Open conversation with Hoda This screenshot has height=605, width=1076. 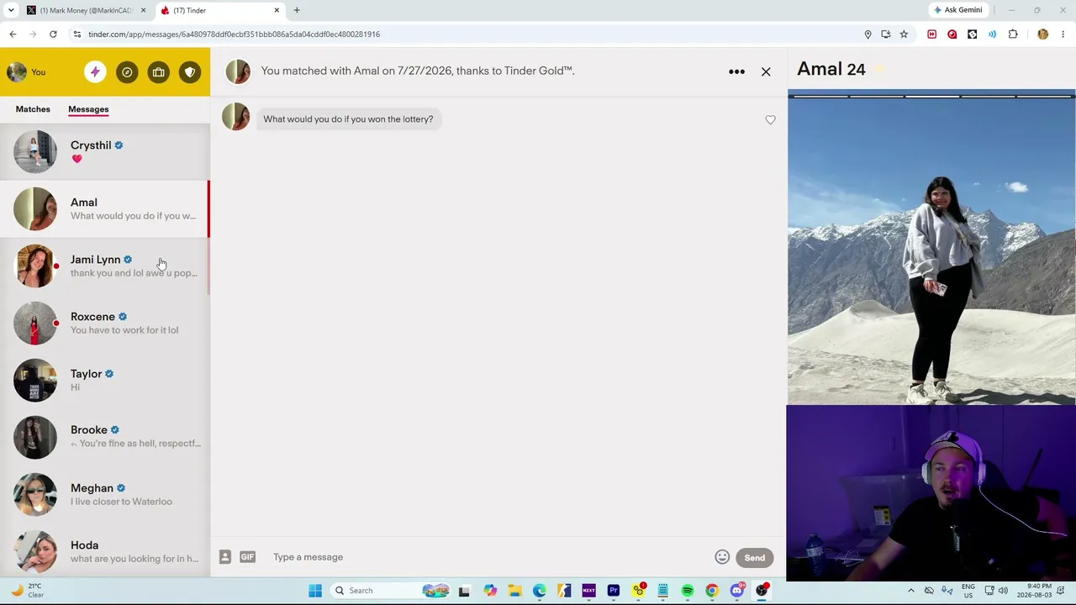point(105,551)
